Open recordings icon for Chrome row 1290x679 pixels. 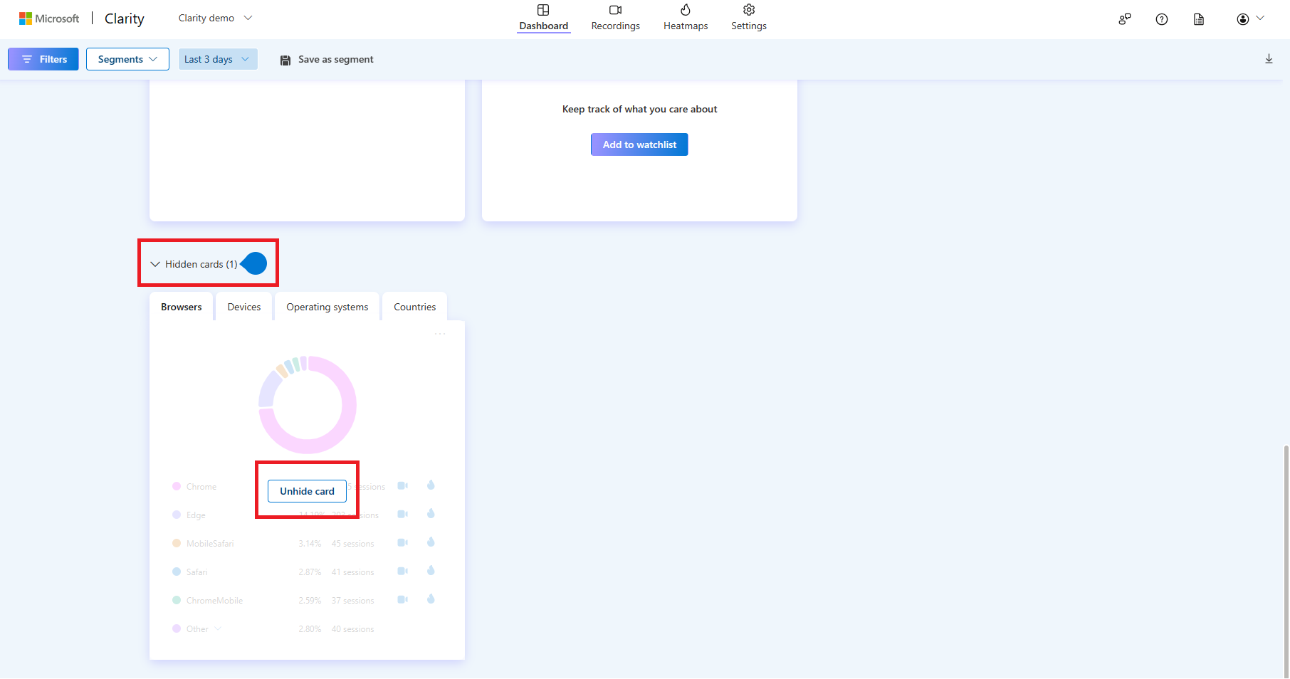tap(402, 485)
